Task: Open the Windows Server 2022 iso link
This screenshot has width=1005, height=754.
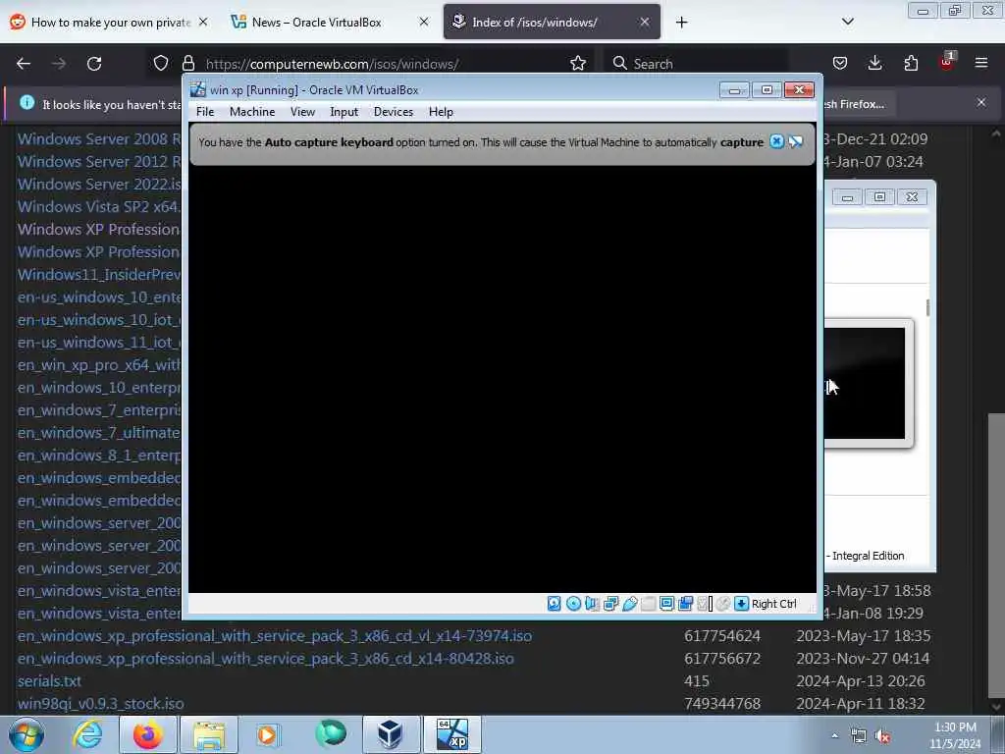Action: tap(99, 184)
